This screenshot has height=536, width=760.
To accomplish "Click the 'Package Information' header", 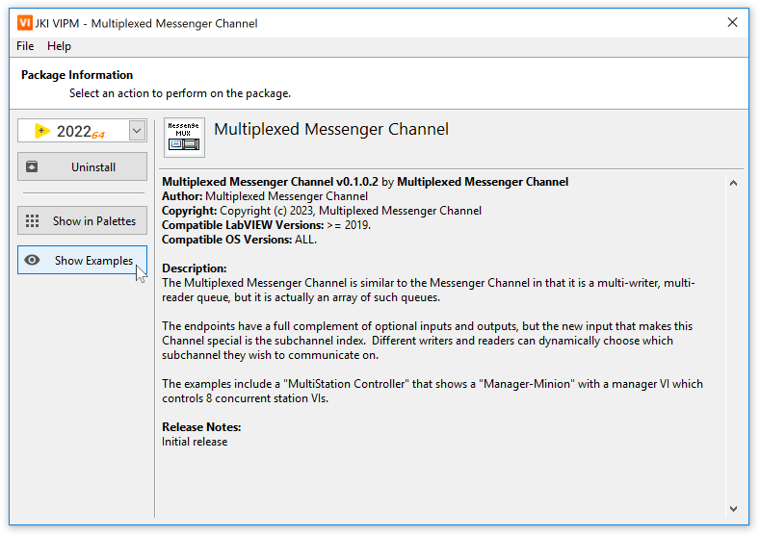I will [x=77, y=75].
